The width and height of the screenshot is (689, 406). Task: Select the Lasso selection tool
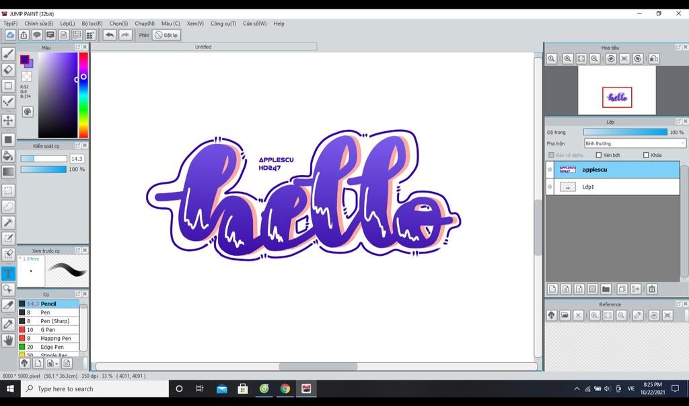8,206
